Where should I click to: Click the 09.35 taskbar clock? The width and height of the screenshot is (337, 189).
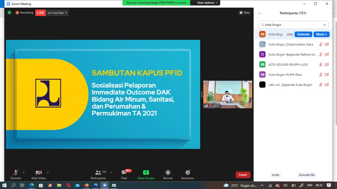point(319,185)
